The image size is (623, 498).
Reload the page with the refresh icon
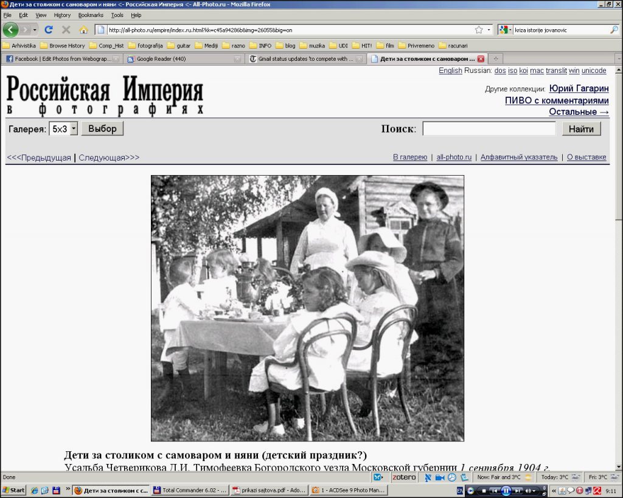49,29
